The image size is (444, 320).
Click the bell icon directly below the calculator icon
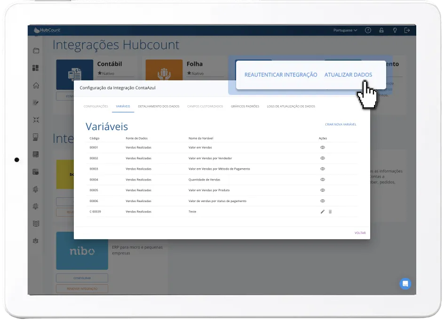pyautogui.click(x=36, y=189)
